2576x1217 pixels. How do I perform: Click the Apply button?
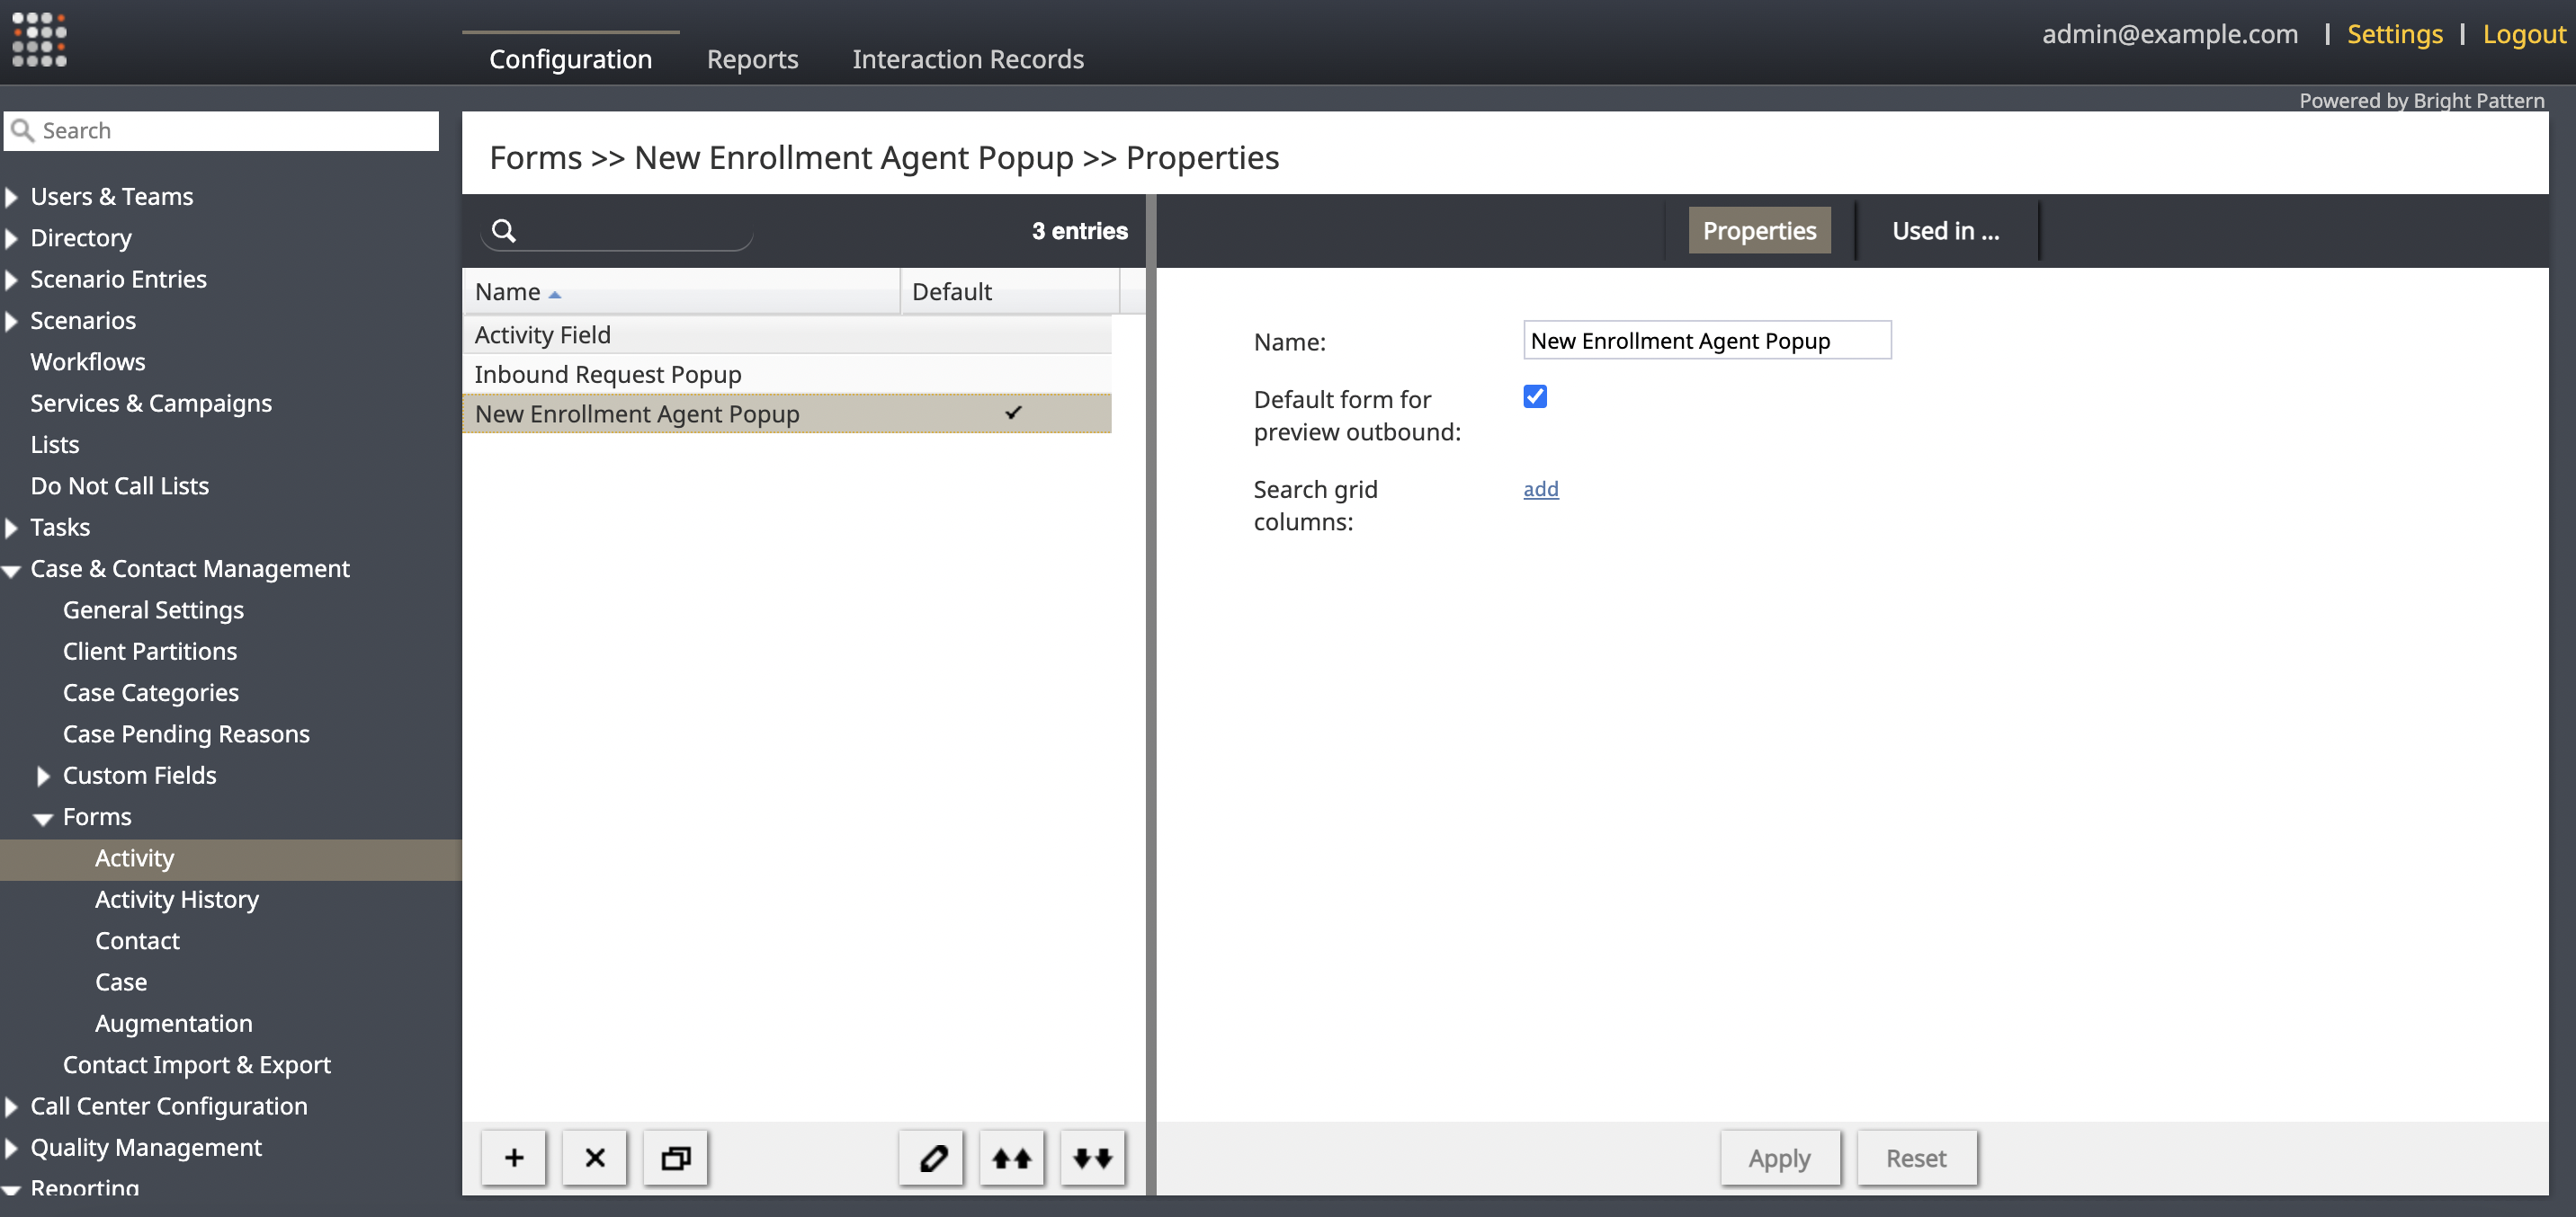point(1780,1158)
